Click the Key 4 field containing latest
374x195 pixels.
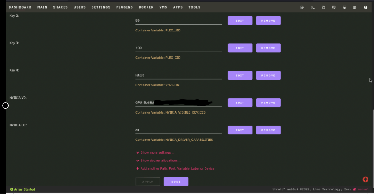[x=179, y=75]
